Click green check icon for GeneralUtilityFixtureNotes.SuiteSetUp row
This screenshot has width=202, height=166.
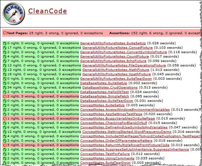(x=5, y=43)
